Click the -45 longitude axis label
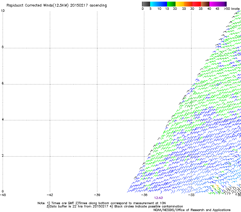 [x=3, y=195]
